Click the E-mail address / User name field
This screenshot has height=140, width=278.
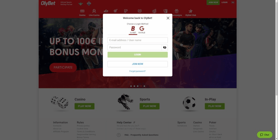(138, 40)
